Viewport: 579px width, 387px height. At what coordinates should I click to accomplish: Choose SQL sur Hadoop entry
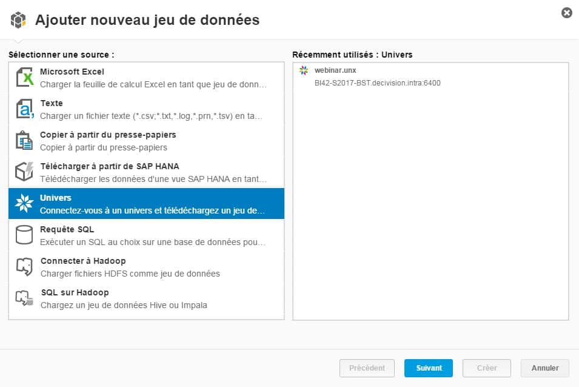coord(147,298)
